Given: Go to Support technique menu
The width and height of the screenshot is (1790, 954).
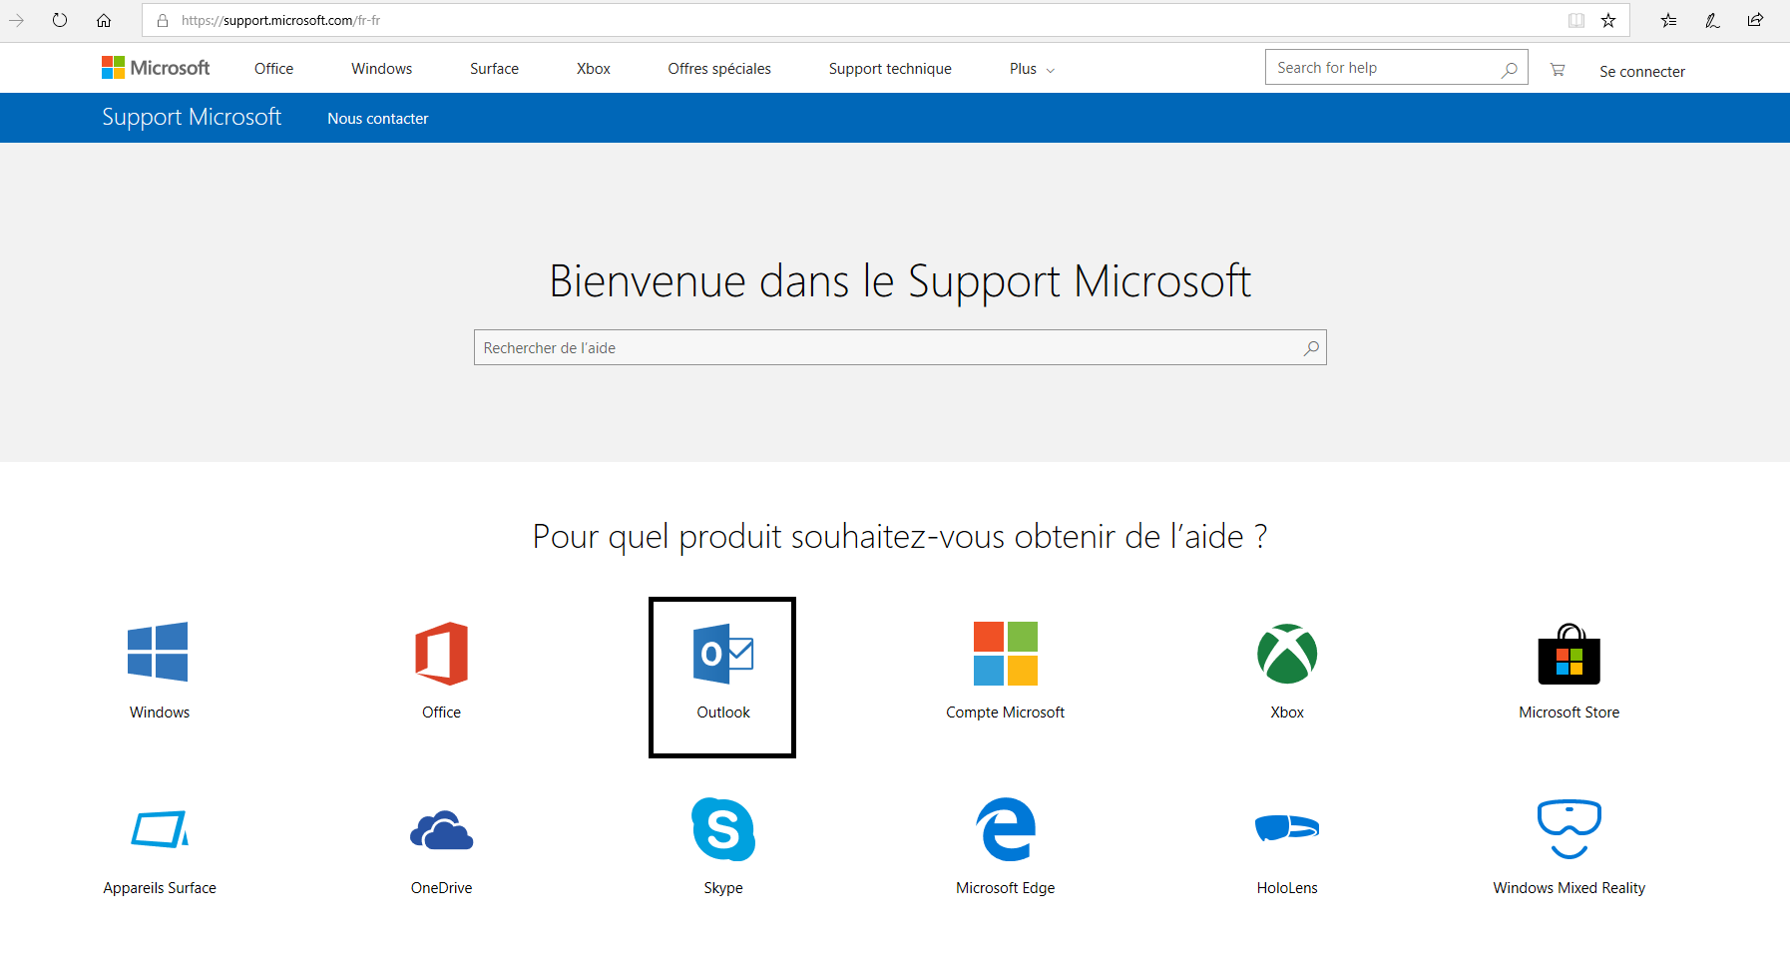Looking at the screenshot, I should pos(890,69).
